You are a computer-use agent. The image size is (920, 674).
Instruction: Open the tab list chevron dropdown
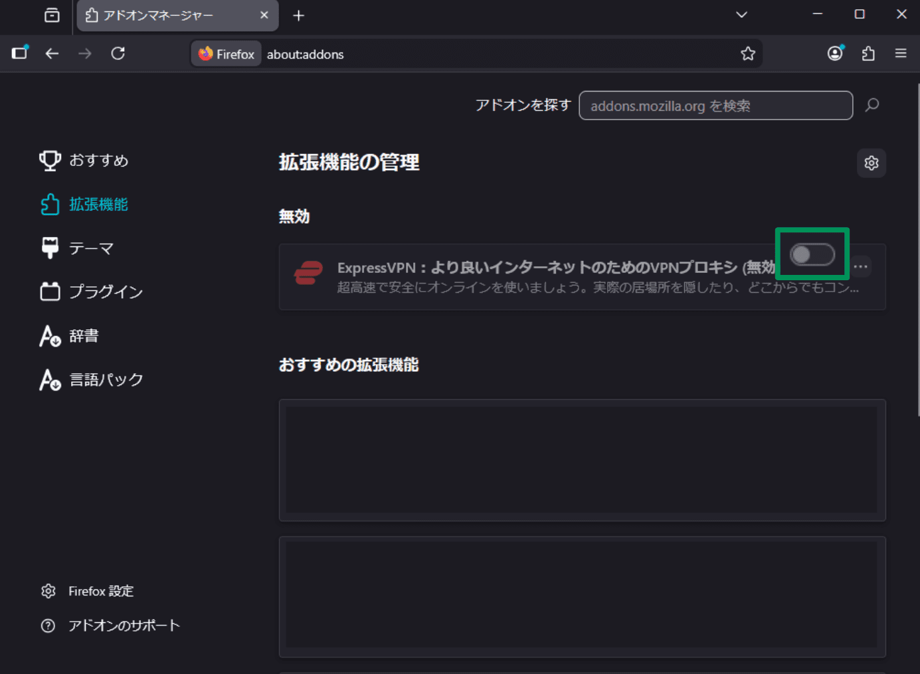point(741,15)
